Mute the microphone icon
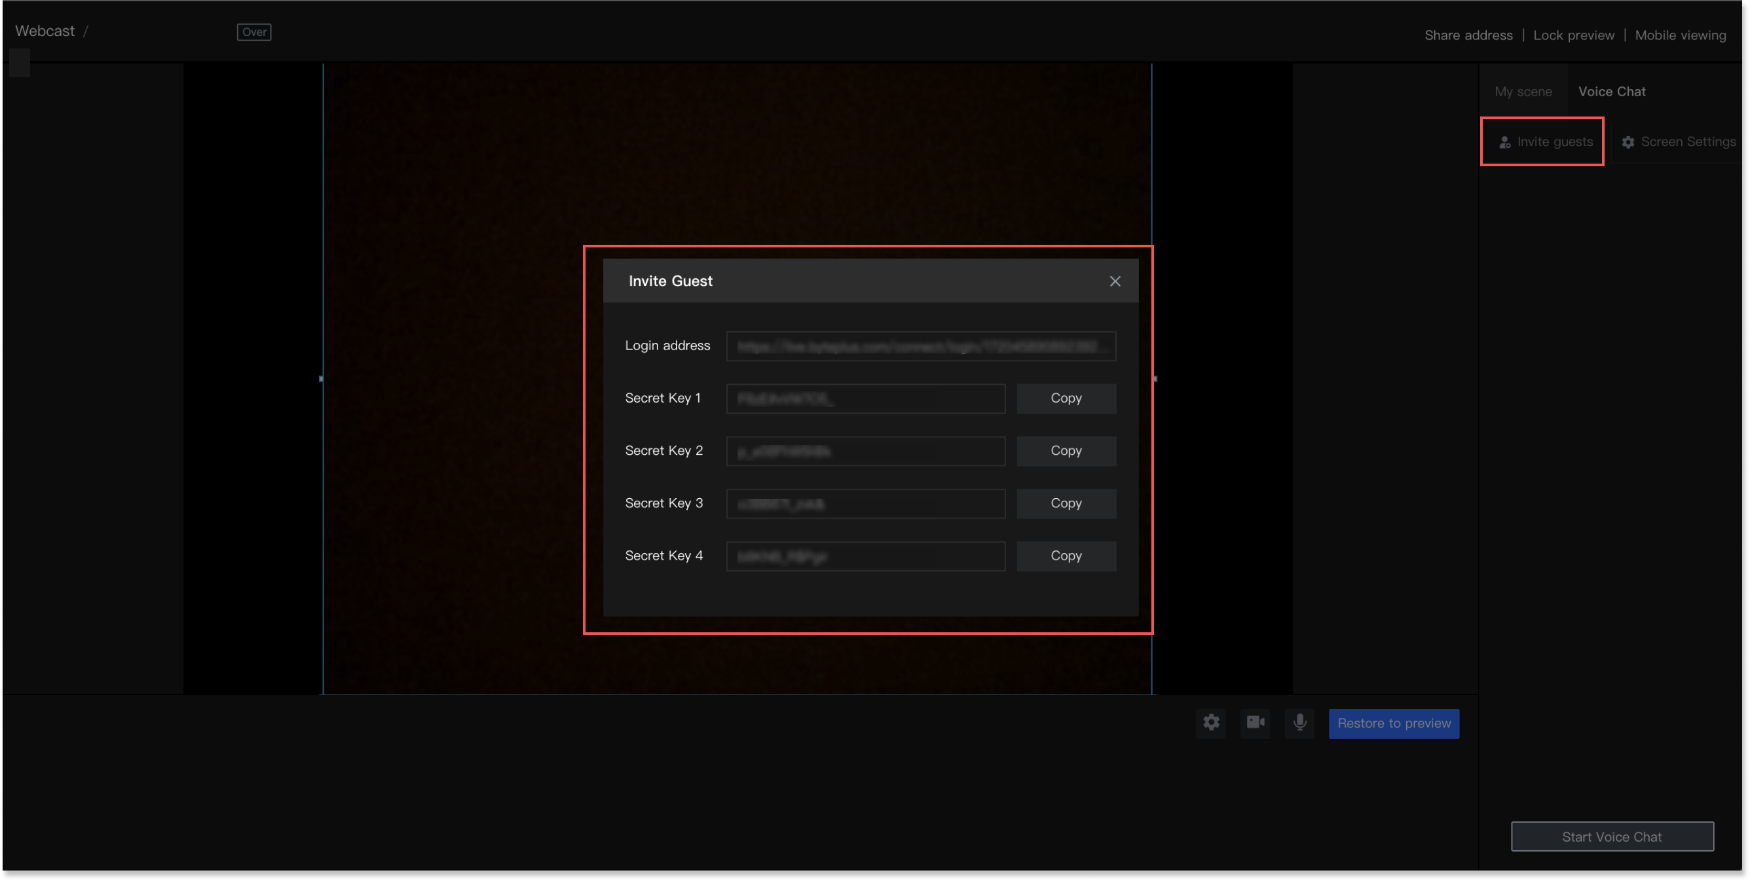1750x881 pixels. [1299, 723]
